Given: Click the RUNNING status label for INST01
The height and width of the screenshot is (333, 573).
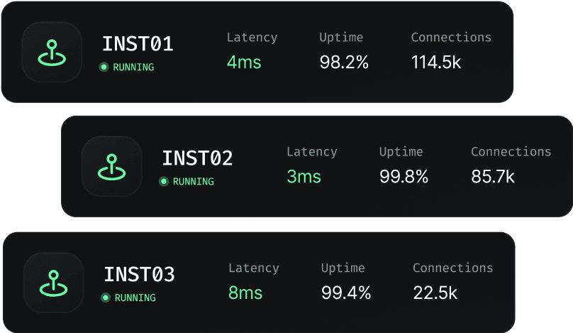Looking at the screenshot, I should coord(133,67).
